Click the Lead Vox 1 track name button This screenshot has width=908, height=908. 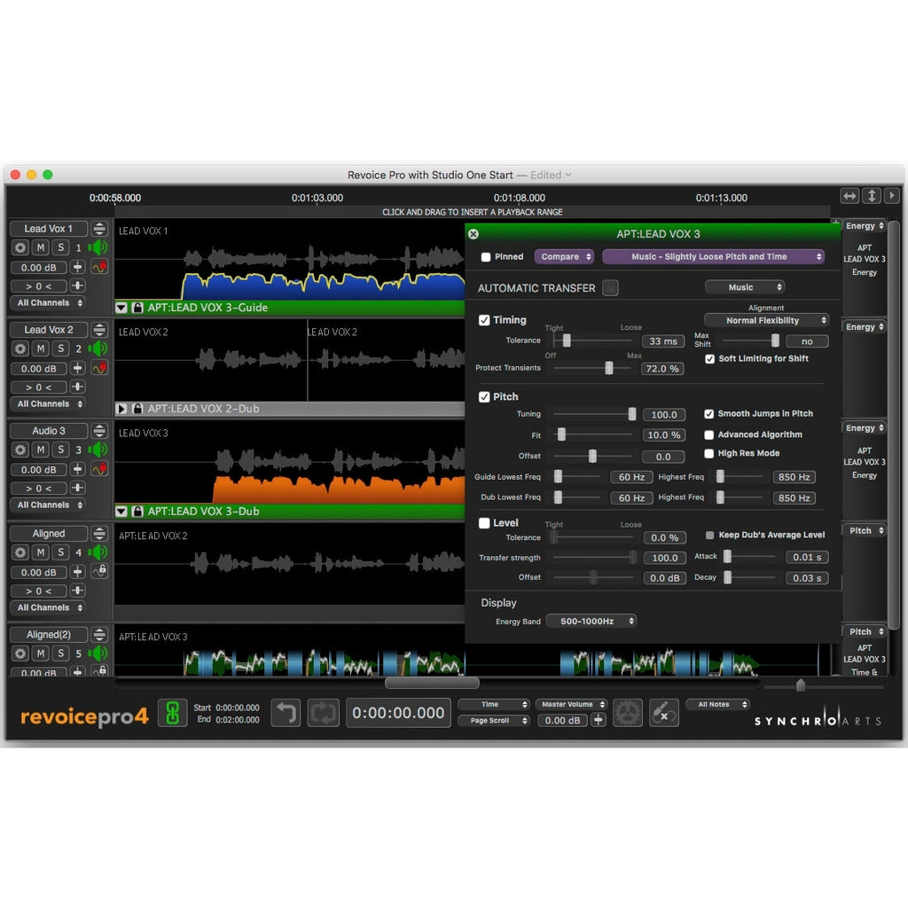tap(49, 229)
